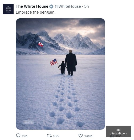Viewport: 134px width, 140px height.
Task: Like the post with the heart icon
Action: (80, 136)
